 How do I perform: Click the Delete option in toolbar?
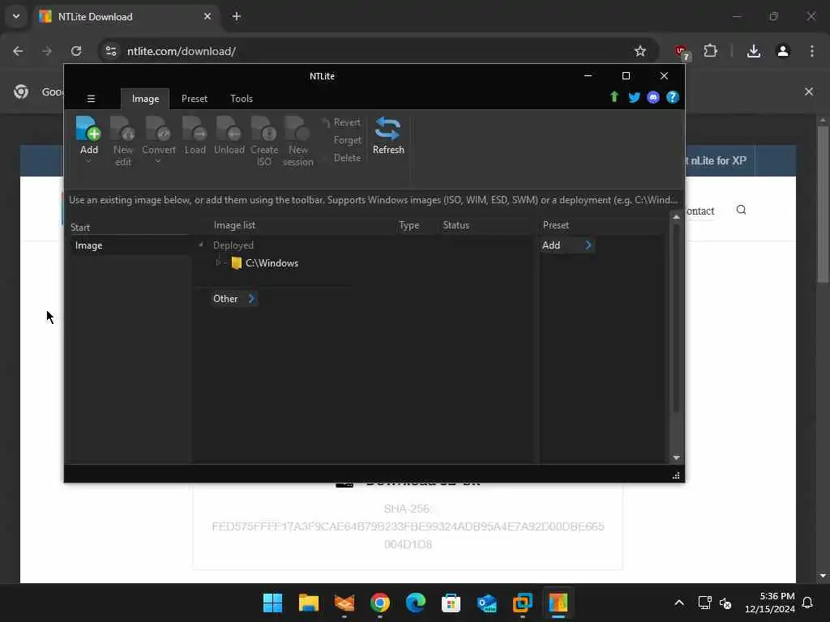point(347,158)
